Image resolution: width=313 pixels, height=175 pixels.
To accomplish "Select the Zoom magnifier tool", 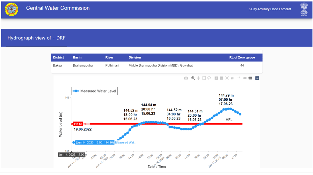I will tap(193, 78).
